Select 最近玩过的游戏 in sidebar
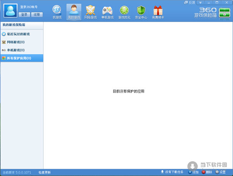The width and height of the screenshot is (233, 176). (x=22, y=34)
